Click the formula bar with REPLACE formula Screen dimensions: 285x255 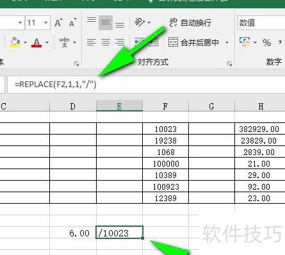[146, 85]
